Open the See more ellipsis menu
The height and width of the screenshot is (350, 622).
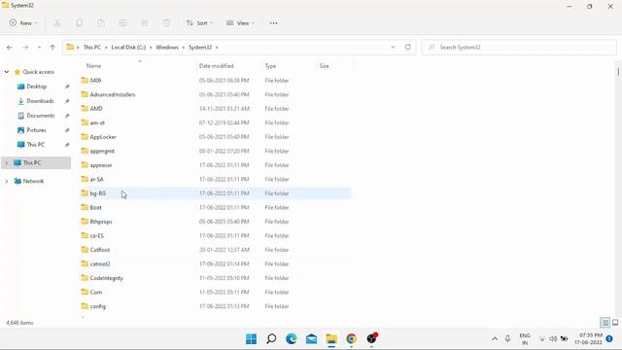pos(274,23)
